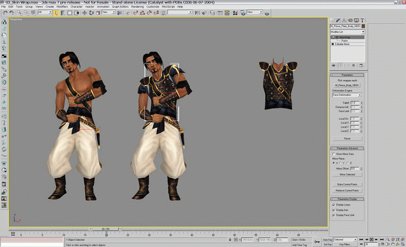Image resolution: width=406 pixels, height=247 pixels.
Task: Choose the Select and Rotate tool
Action: tap(91, 13)
